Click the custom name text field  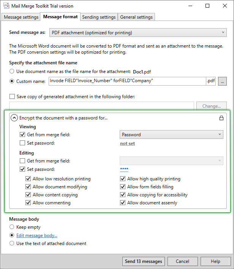(127, 81)
